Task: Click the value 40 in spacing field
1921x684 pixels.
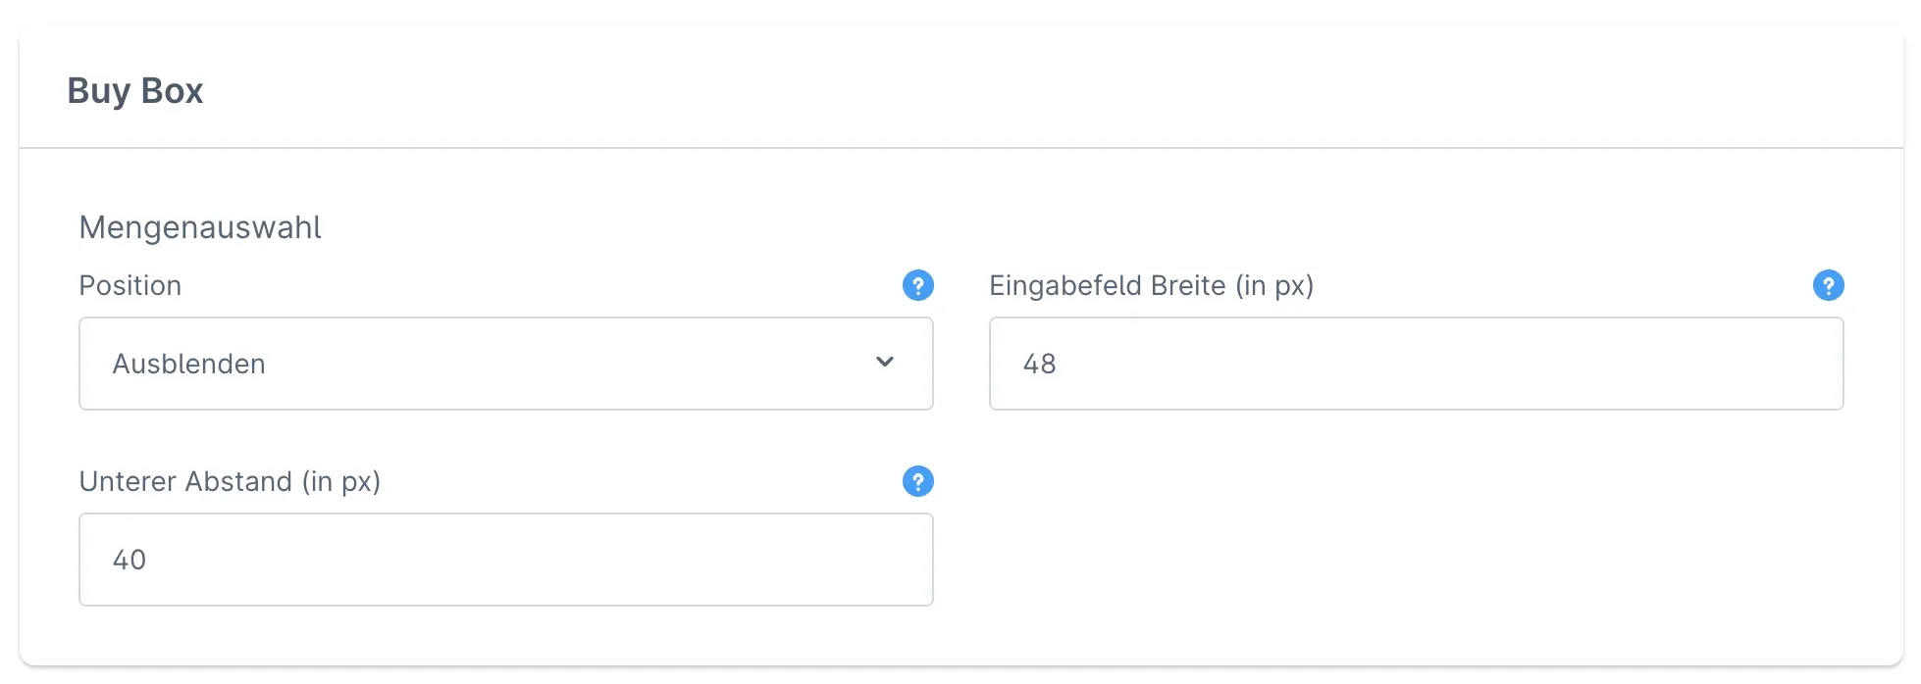Action: 130,561
